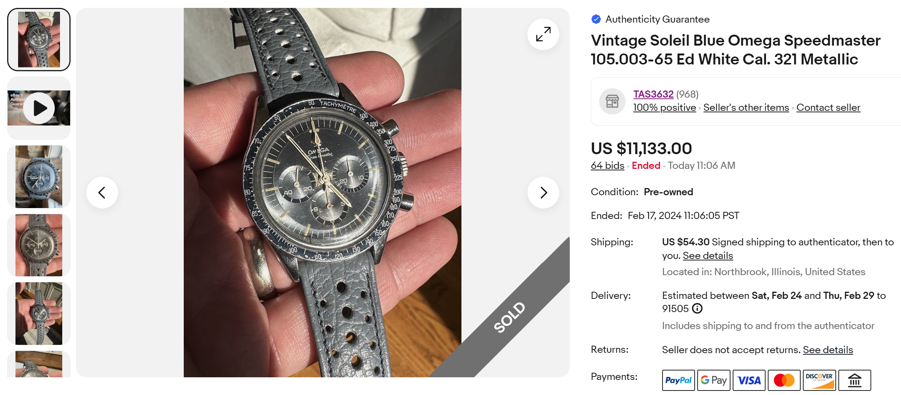Go to the next gallery image
901x395 pixels.
[543, 193]
